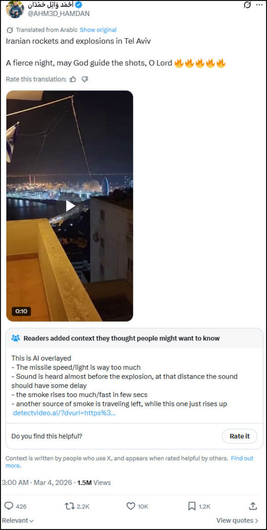Show original Arabic text
The width and height of the screenshot is (267, 530).
click(x=98, y=30)
